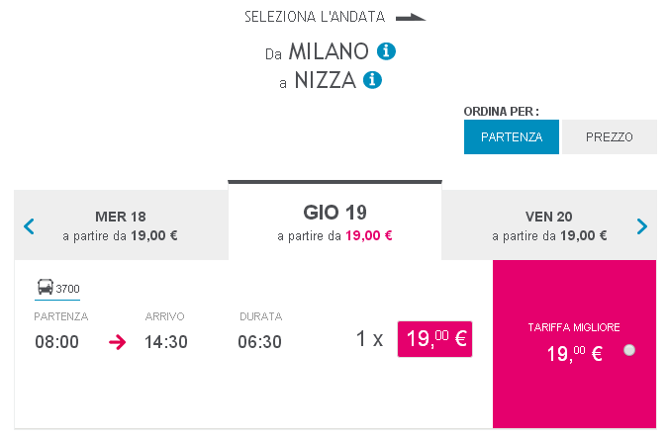Click the 06:30 duration value
This screenshot has width=668, height=441.
click(x=260, y=342)
